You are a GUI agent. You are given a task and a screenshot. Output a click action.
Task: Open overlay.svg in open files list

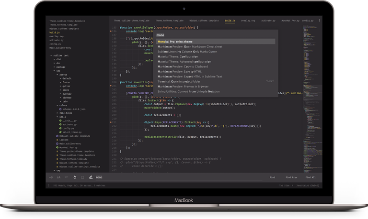(57, 36)
